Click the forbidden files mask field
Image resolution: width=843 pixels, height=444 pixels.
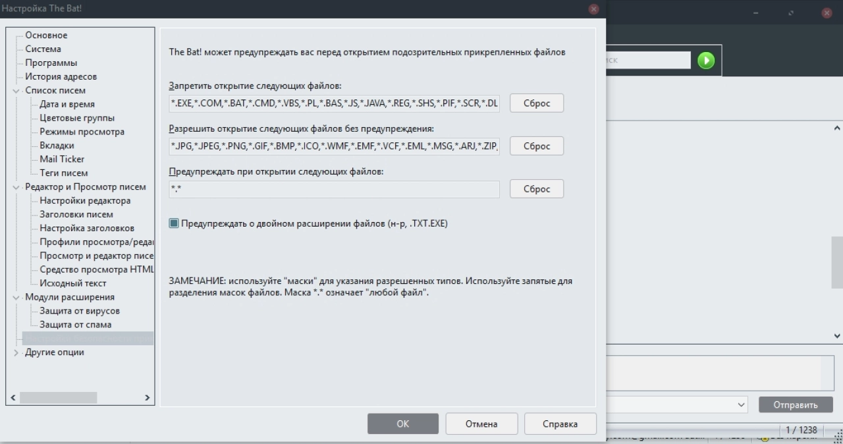(x=334, y=103)
